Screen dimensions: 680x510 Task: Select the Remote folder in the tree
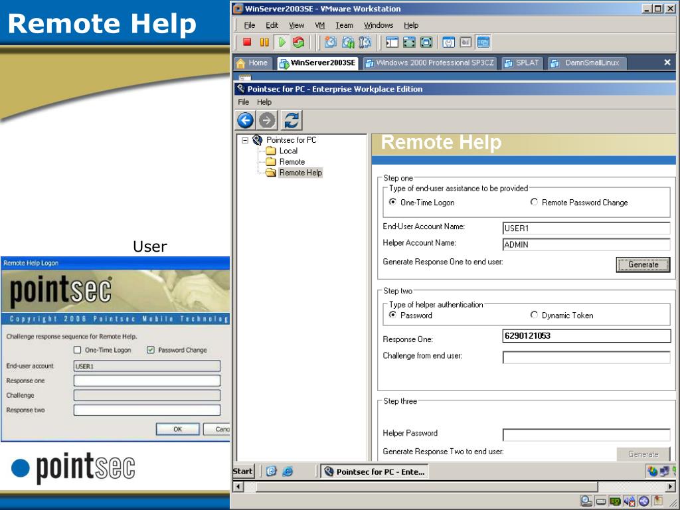(286, 162)
